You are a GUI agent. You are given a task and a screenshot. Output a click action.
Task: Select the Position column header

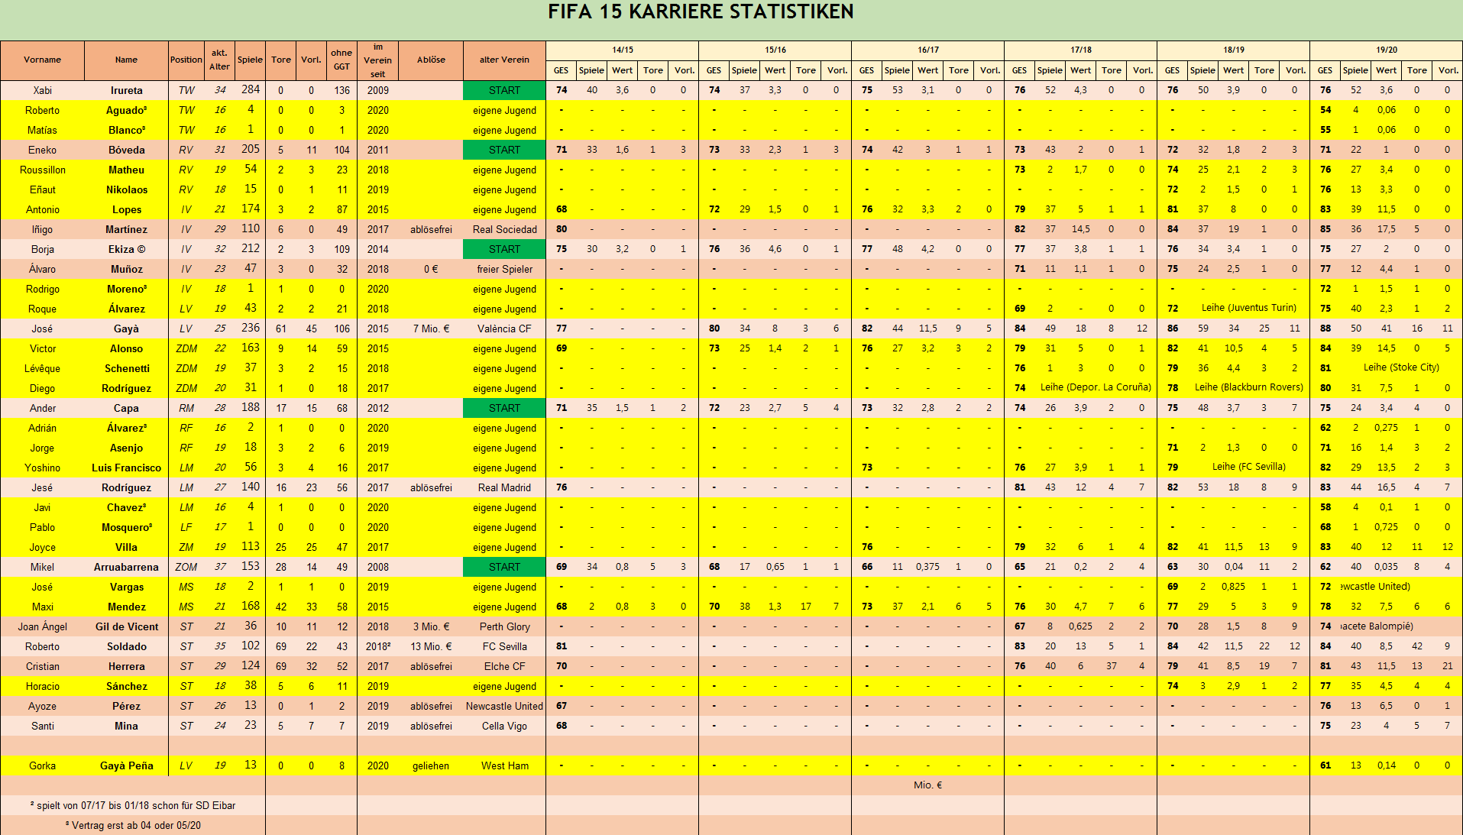point(186,60)
